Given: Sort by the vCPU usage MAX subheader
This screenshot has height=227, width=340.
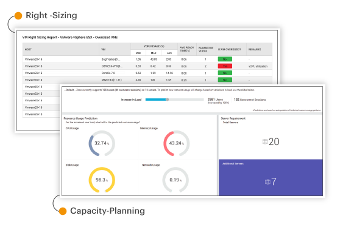Looking at the screenshot, I should [x=154, y=53].
